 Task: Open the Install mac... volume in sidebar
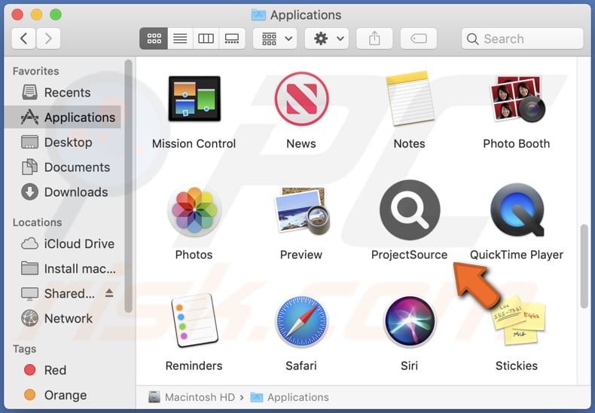click(x=63, y=269)
